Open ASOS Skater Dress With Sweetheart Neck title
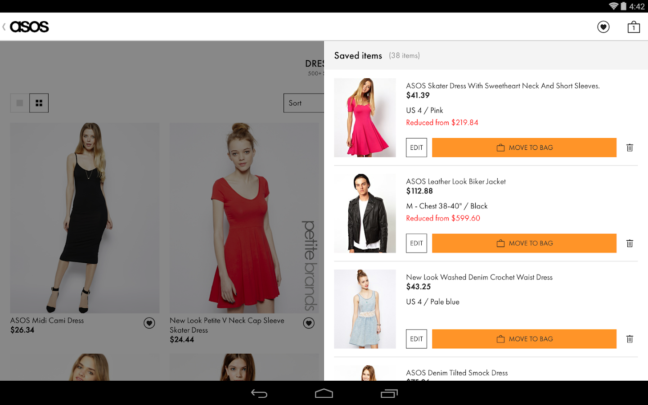648x405 pixels. (503, 86)
